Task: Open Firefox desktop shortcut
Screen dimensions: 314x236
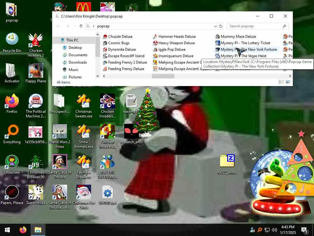Action: (x=12, y=104)
